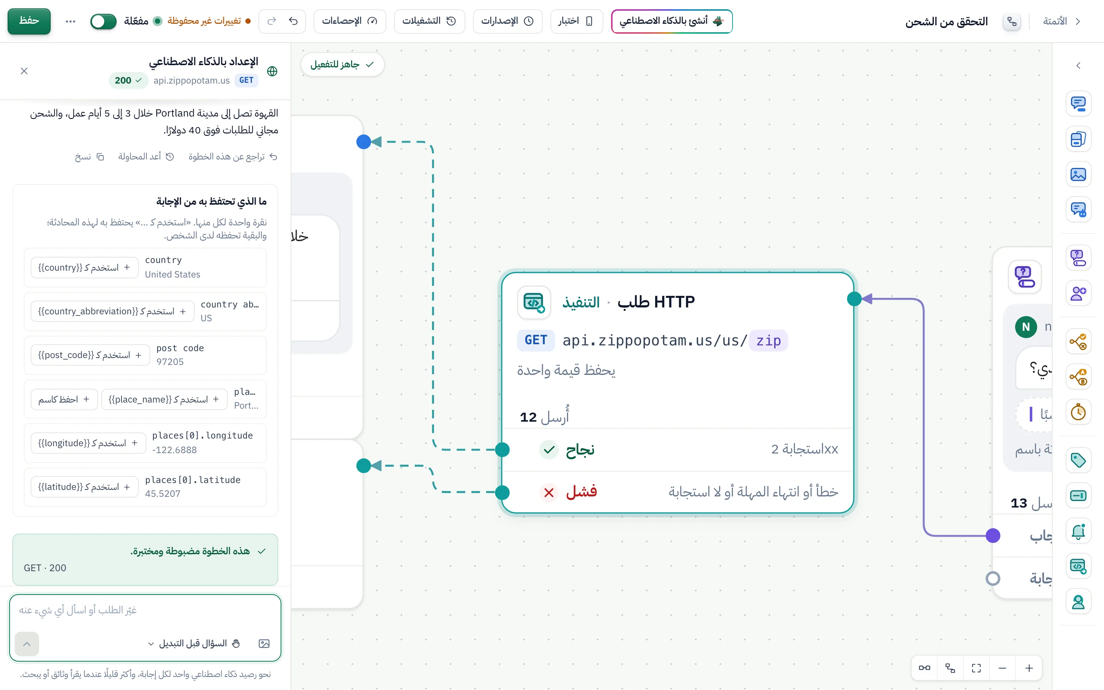Open the اختبار test tab
Image resolution: width=1104 pixels, height=690 pixels.
(x=576, y=21)
